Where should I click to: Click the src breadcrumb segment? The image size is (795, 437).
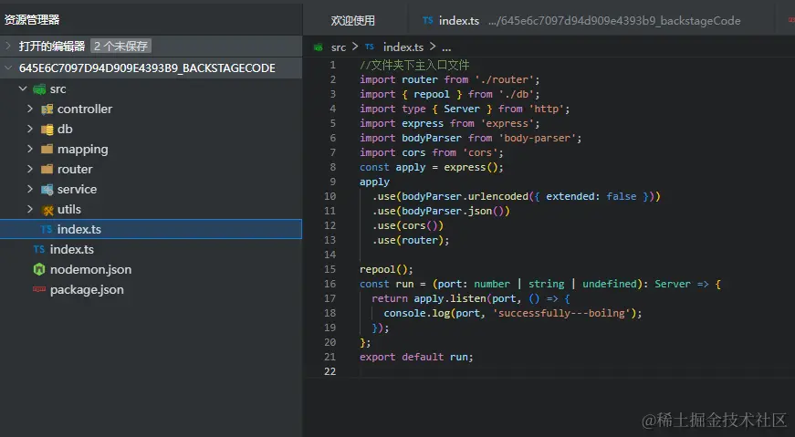[339, 47]
